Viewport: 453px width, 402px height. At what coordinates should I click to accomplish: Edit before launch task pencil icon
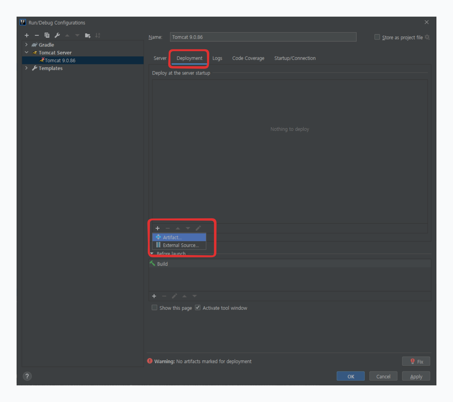pos(174,296)
